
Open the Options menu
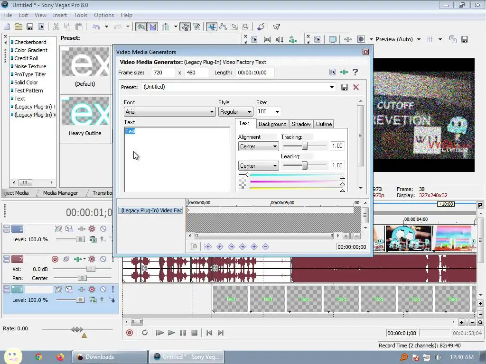104,15
